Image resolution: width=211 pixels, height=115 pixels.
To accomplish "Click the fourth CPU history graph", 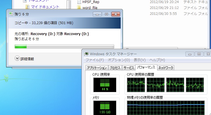I will [195, 85].
